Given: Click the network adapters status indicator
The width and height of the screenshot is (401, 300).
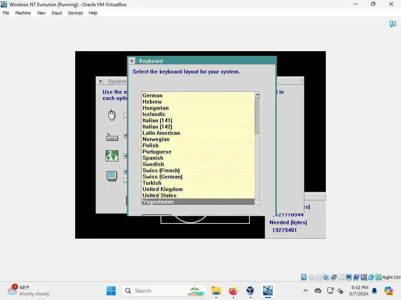Looking at the screenshot, I should pos(334,277).
